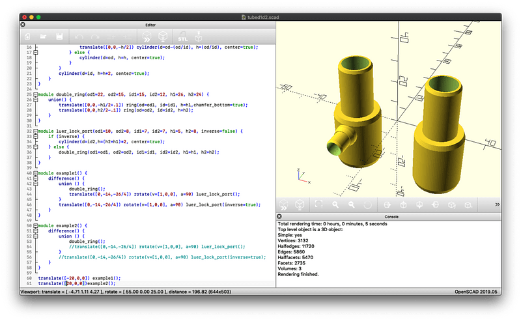Click the Preview icon in viewer toolbar
This screenshot has width=521, height=321.
283,204
